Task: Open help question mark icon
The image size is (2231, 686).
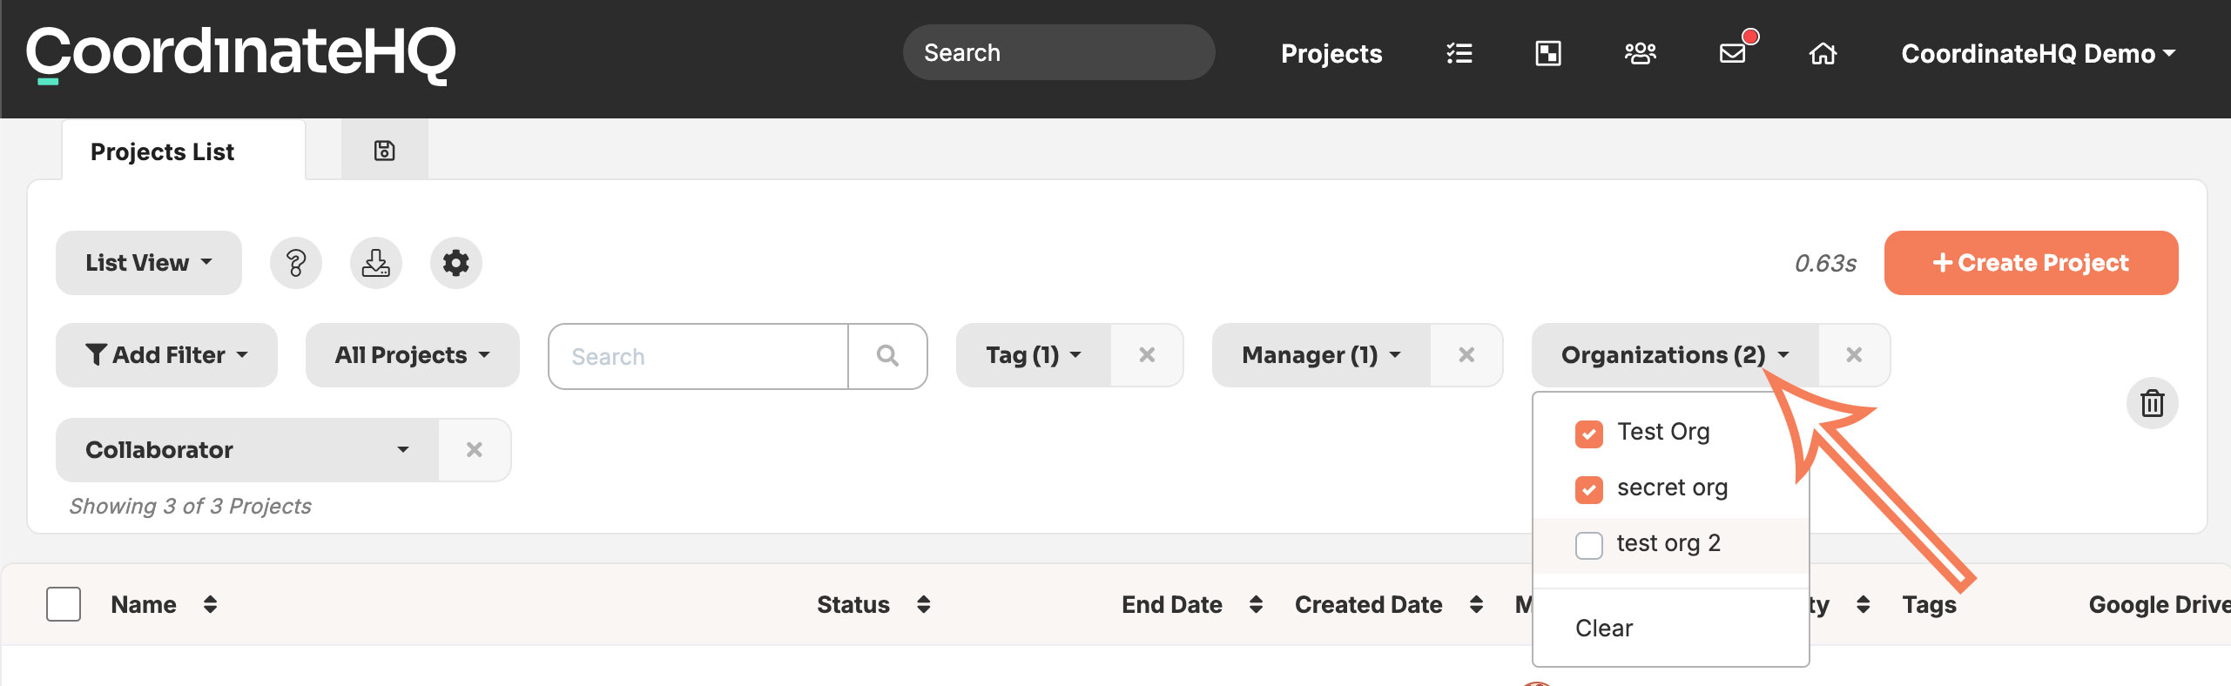Action: [296, 263]
